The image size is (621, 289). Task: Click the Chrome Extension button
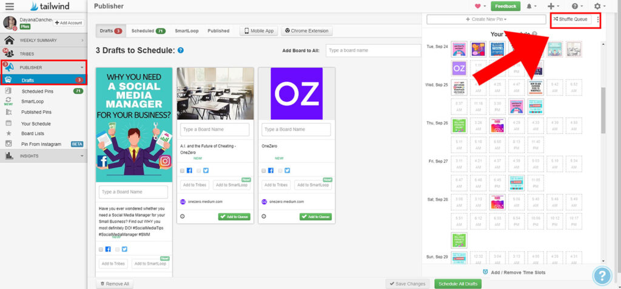(x=307, y=31)
